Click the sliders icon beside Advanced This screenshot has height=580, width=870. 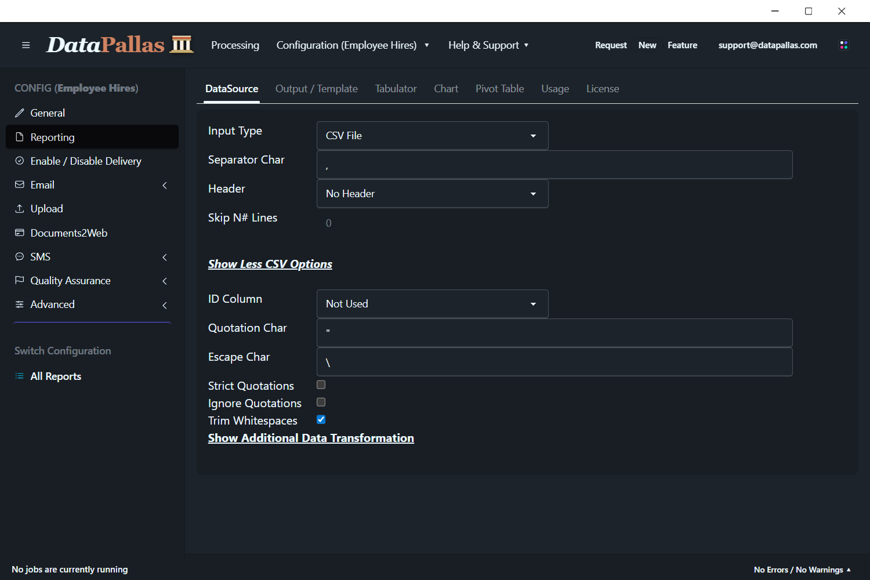[20, 304]
